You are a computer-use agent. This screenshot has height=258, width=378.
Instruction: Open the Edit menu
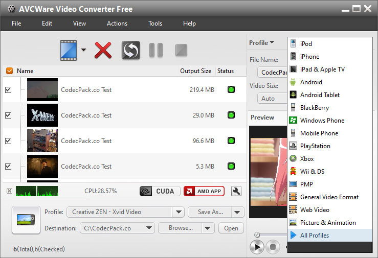click(47, 24)
